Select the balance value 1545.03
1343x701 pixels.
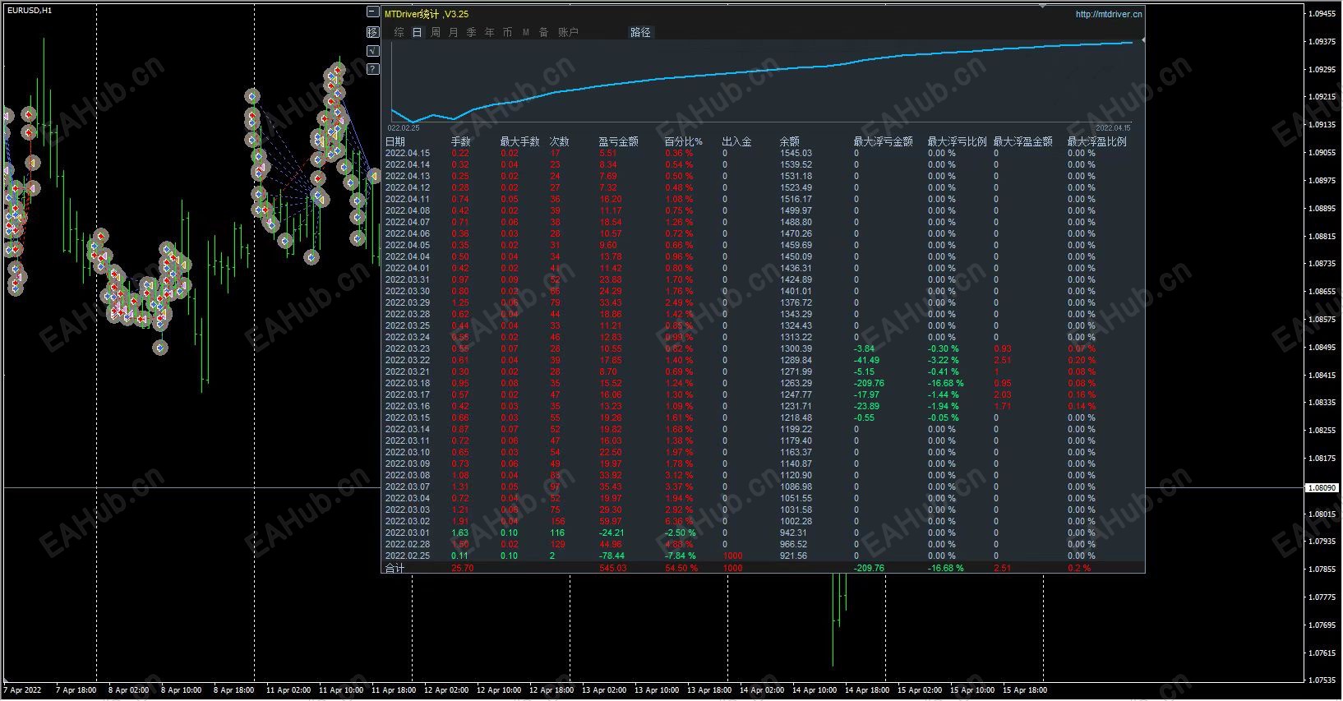pyautogui.click(x=796, y=153)
